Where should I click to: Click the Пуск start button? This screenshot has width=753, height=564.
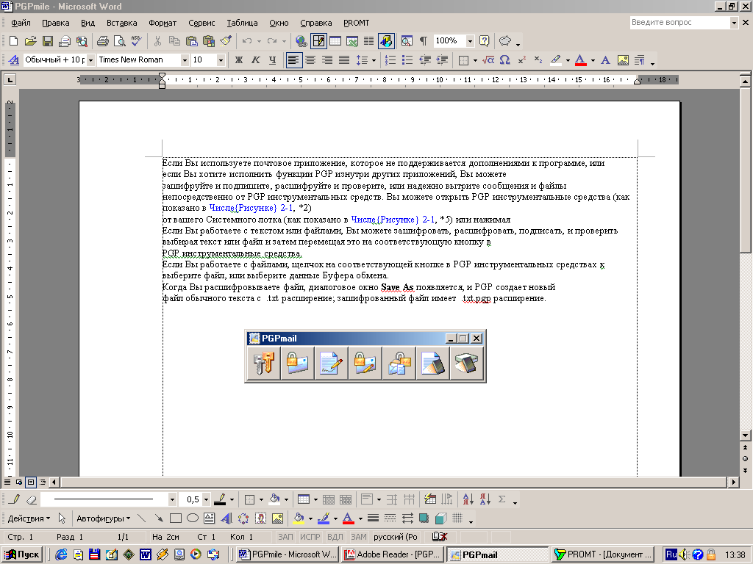pos(23,554)
